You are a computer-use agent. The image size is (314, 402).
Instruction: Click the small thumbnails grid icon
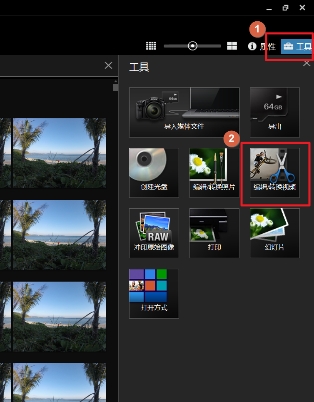pyautogui.click(x=151, y=46)
